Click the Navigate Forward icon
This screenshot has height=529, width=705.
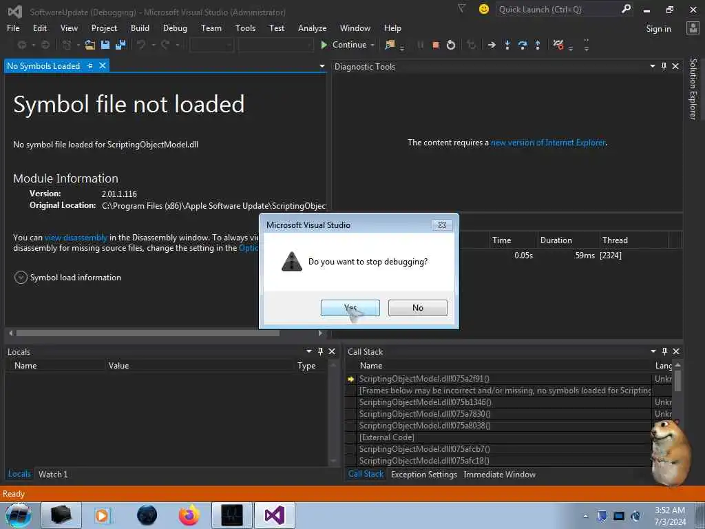(45, 45)
